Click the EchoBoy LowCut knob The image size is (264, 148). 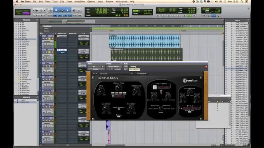tap(106, 109)
